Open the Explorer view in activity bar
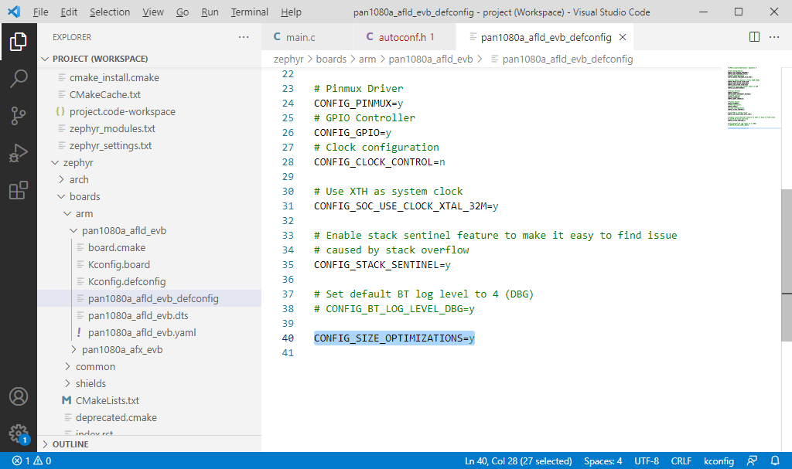 19,42
